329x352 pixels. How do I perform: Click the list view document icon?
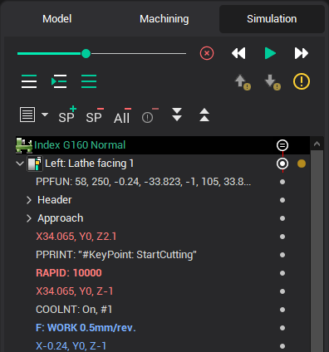pos(27,115)
